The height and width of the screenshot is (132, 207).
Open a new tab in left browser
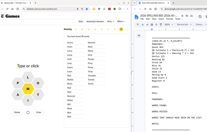point(35,3)
